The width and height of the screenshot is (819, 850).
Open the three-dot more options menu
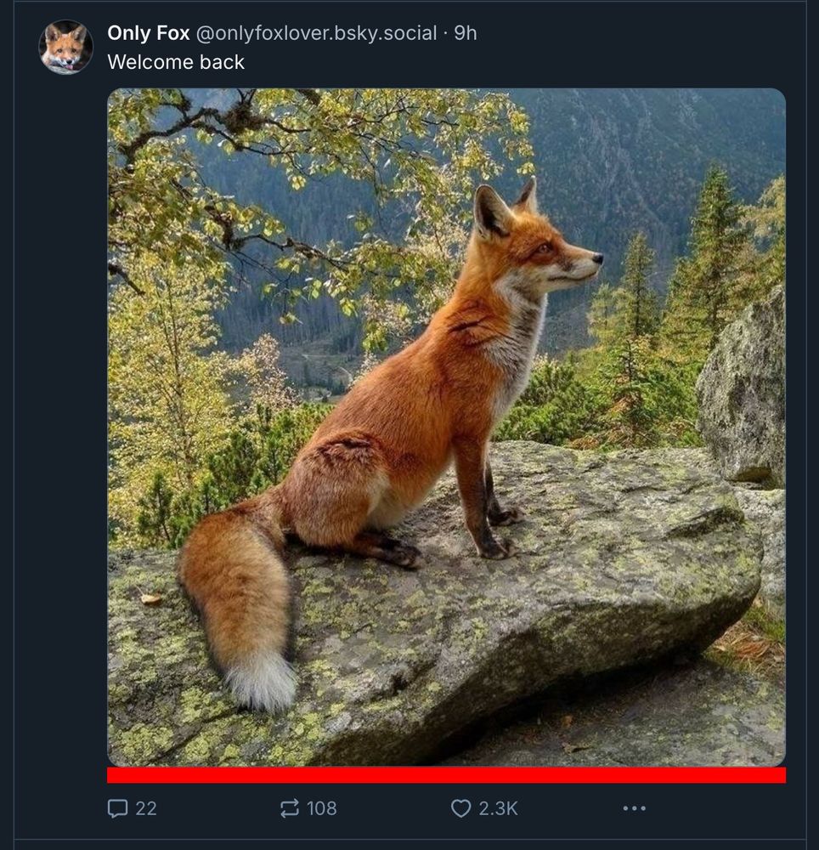click(x=634, y=808)
